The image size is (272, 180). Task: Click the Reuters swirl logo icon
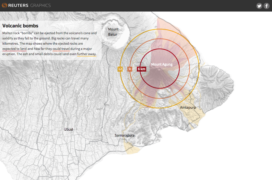coord(5,5)
